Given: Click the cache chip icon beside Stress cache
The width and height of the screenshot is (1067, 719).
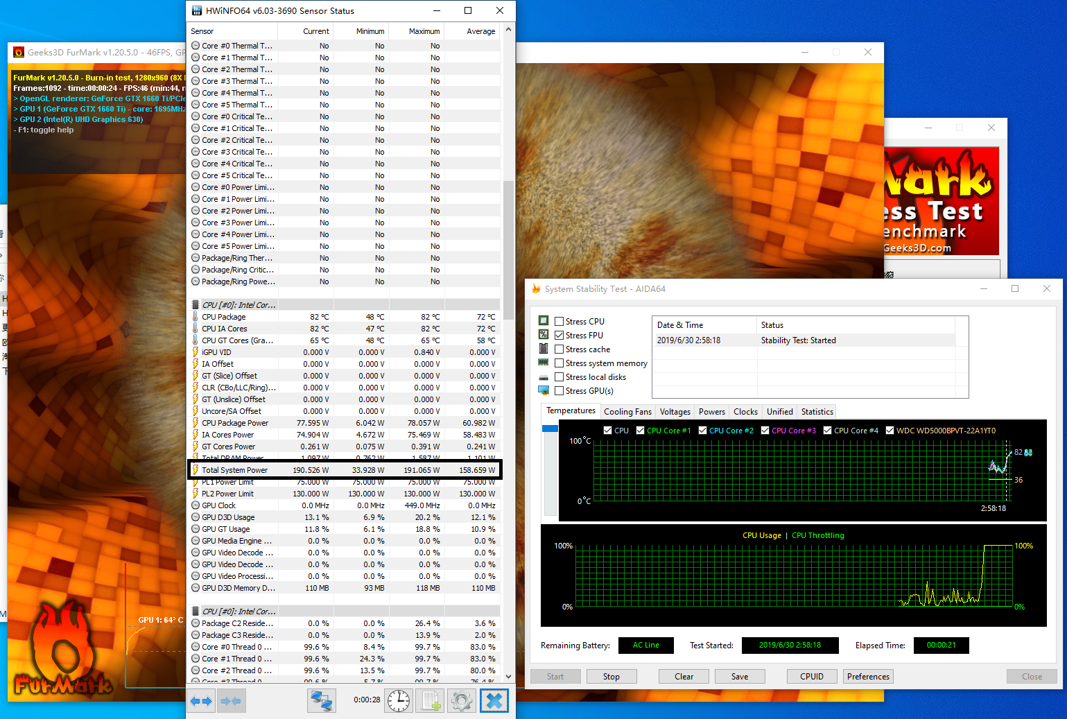Looking at the screenshot, I should click(x=544, y=349).
